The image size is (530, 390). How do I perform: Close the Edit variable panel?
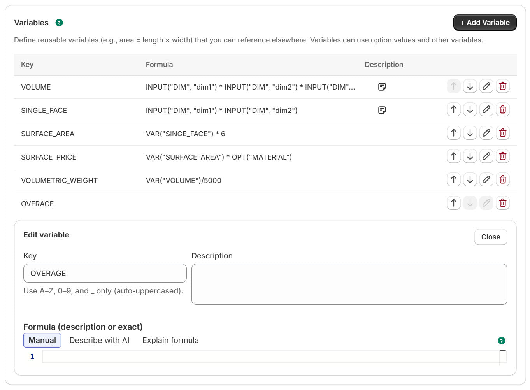491,237
